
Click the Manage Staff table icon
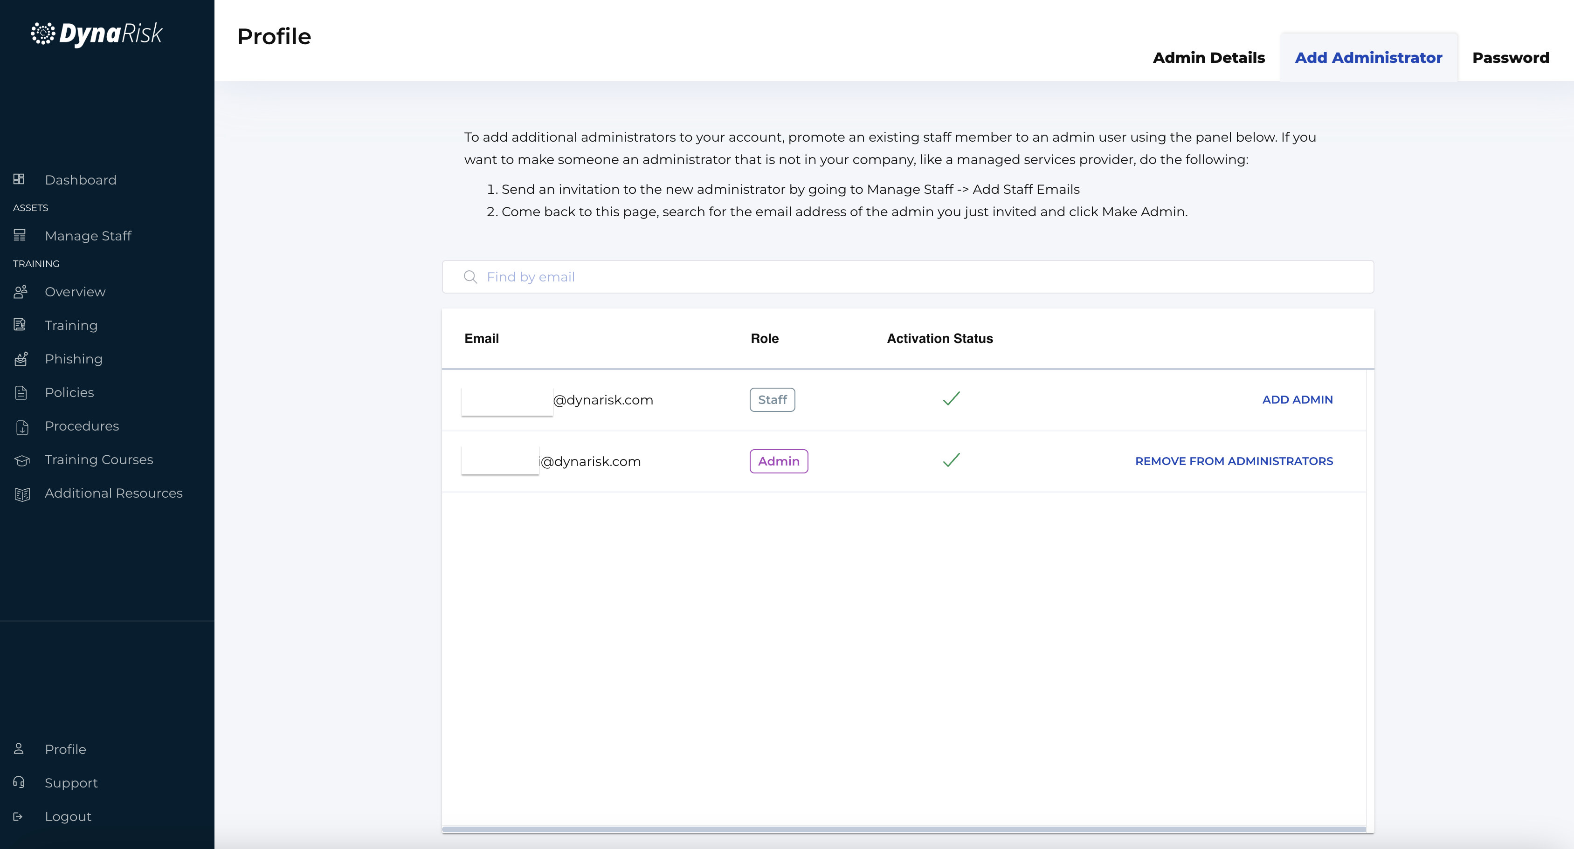point(20,235)
